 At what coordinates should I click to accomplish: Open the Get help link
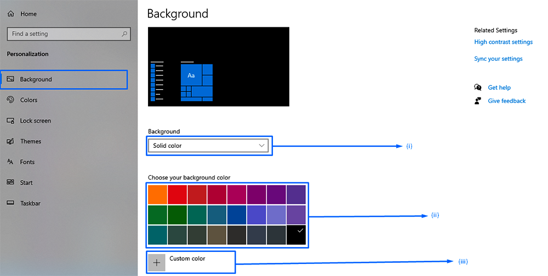pyautogui.click(x=499, y=88)
